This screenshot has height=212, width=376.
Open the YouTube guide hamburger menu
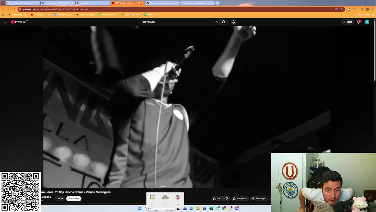(5, 22)
